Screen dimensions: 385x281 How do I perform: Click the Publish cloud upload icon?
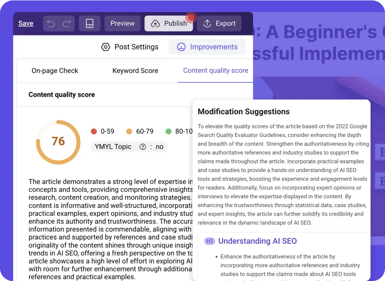coord(156,24)
